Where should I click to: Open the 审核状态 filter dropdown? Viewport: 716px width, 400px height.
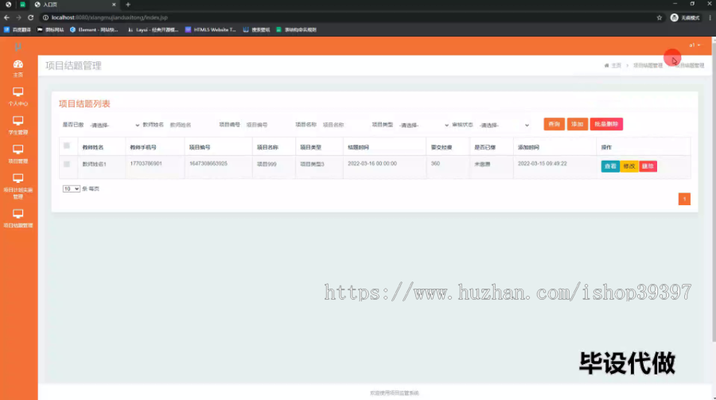(x=504, y=125)
